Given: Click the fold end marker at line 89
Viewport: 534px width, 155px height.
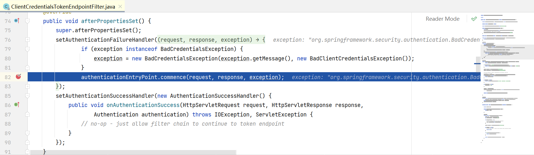Looking at the screenshot, I should [27, 133].
